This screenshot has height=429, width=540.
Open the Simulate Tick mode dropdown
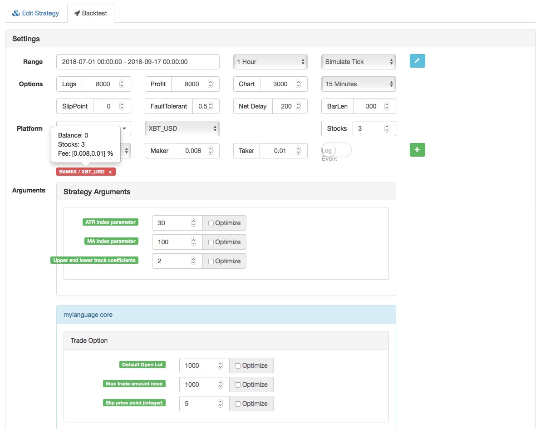(358, 62)
